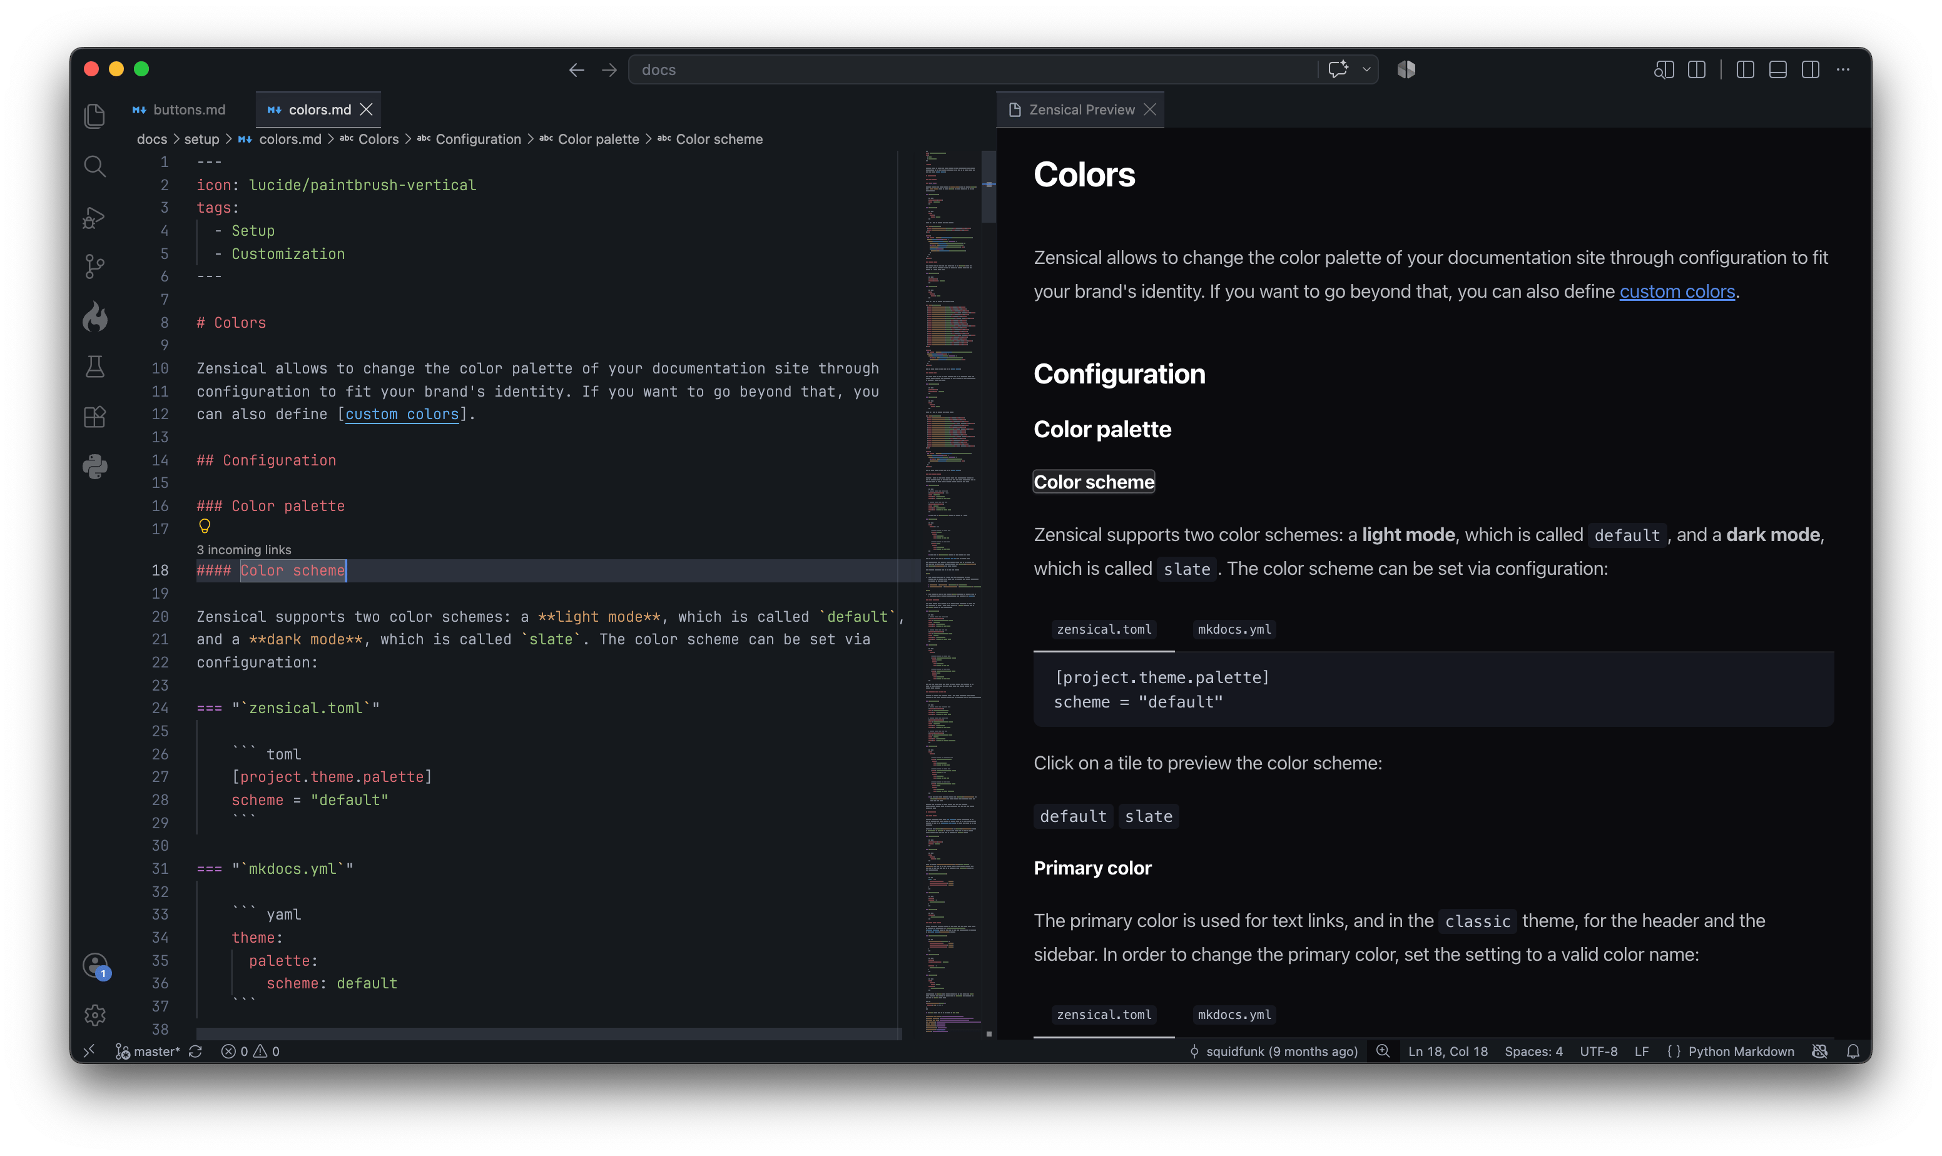The width and height of the screenshot is (1942, 1156).
Task: Click the editor horizontal scrollbar
Action: 549,1035
